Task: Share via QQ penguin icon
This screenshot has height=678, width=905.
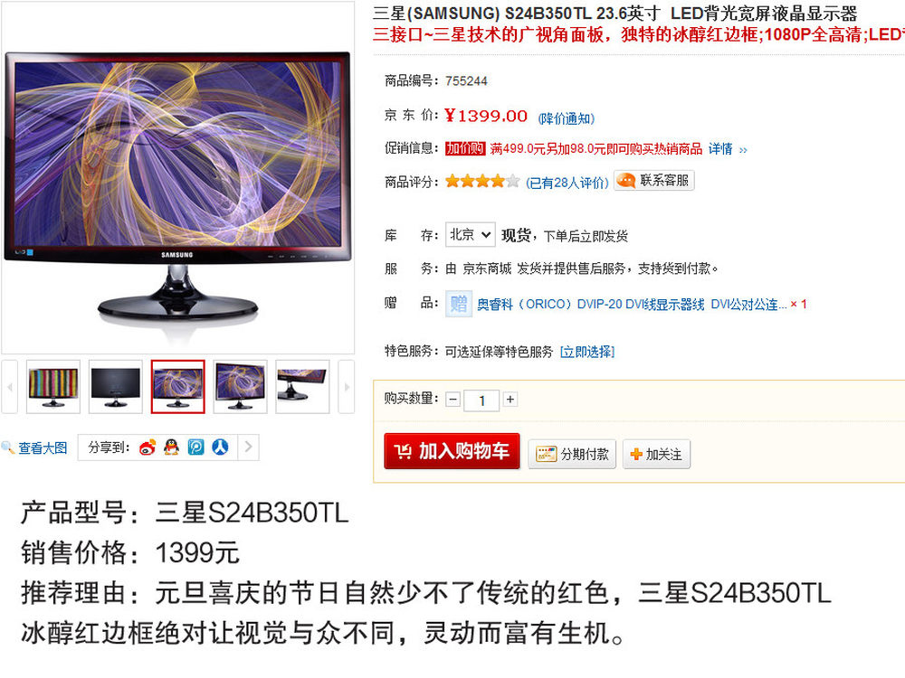Action: [x=171, y=447]
